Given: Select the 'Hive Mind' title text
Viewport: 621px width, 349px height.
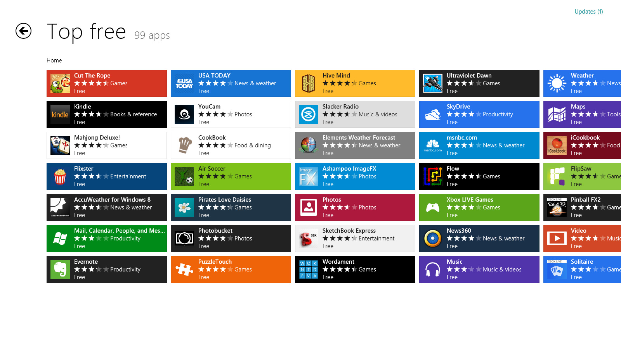Looking at the screenshot, I should [336, 76].
